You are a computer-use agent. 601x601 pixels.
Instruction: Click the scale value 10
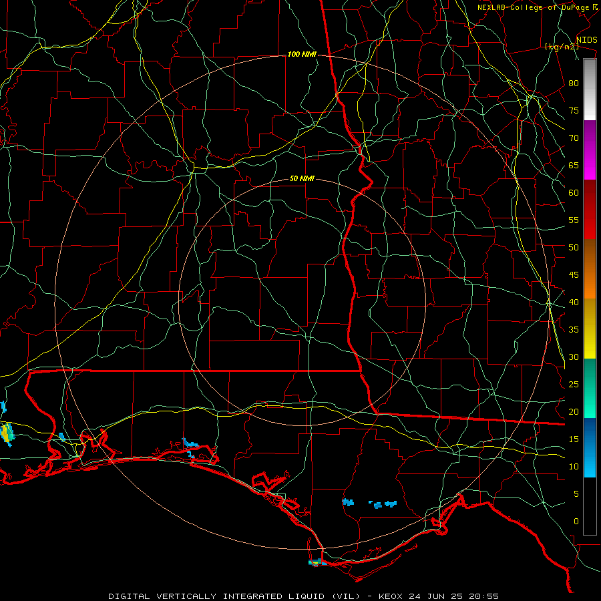click(574, 467)
